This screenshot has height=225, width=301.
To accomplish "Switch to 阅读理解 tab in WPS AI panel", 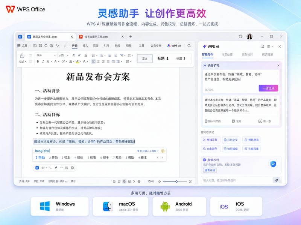I will (x=268, y=54).
